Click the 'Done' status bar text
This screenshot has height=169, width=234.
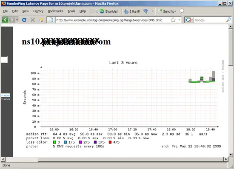coord(6,165)
